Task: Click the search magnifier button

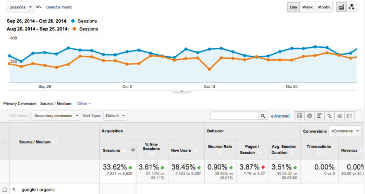Action: (x=263, y=116)
